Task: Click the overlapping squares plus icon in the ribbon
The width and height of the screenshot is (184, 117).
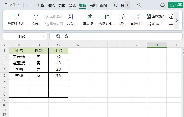Action: [x=171, y=16]
